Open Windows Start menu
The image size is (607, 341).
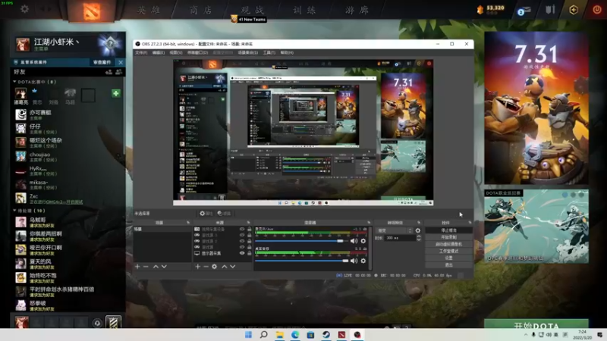click(x=249, y=334)
